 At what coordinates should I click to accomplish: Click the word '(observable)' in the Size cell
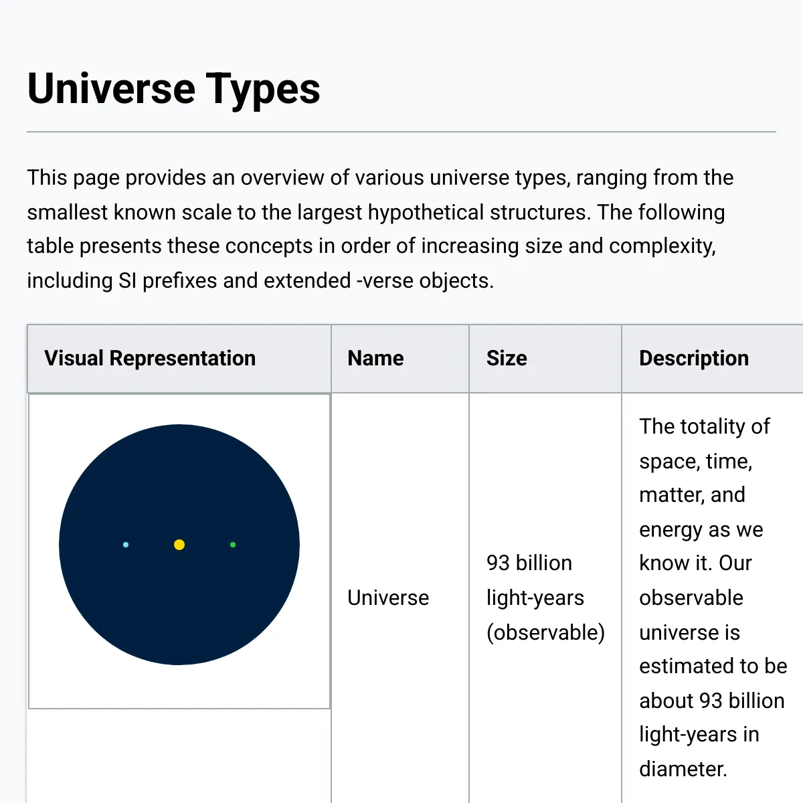coord(545,632)
